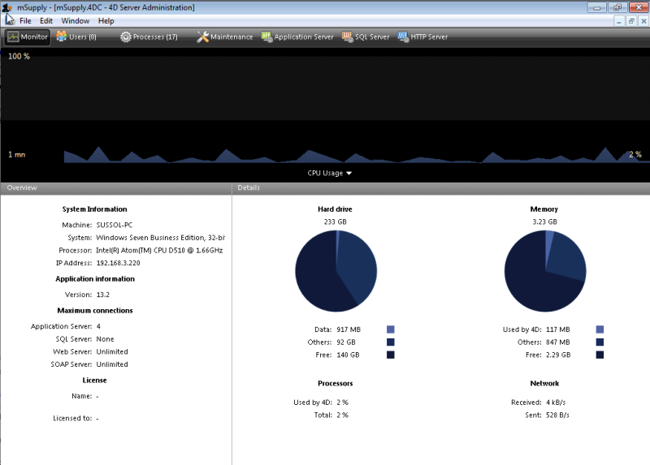This screenshot has height=465, width=650.
Task: Open the Edit menu
Action: click(46, 20)
